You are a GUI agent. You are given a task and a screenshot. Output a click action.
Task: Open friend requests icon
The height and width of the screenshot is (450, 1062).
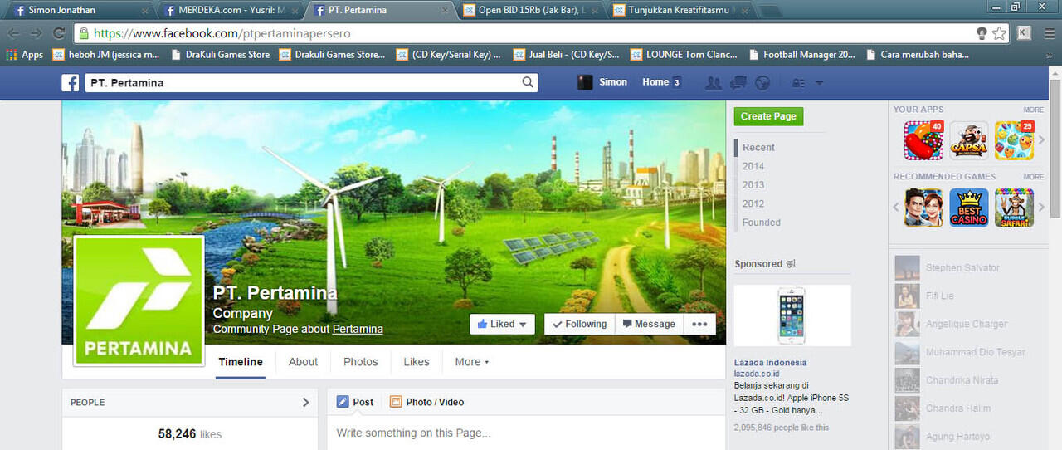[713, 83]
